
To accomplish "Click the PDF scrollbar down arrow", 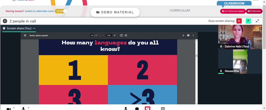I will point(197,103).
